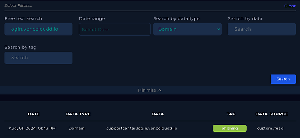Click the DATA TYPE column header
Image resolution: width=300 pixels, height=138 pixels.
point(78,114)
